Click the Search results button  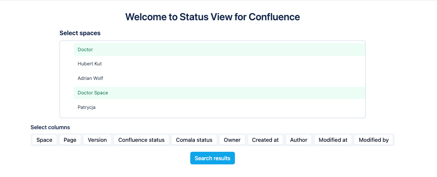point(212,158)
